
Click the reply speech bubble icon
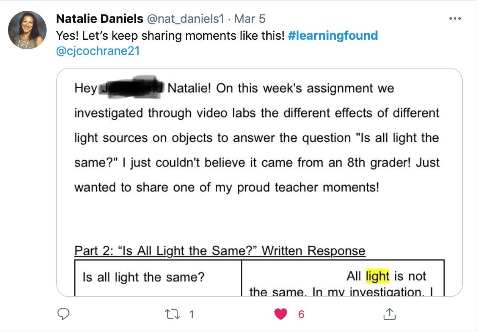coord(63,315)
